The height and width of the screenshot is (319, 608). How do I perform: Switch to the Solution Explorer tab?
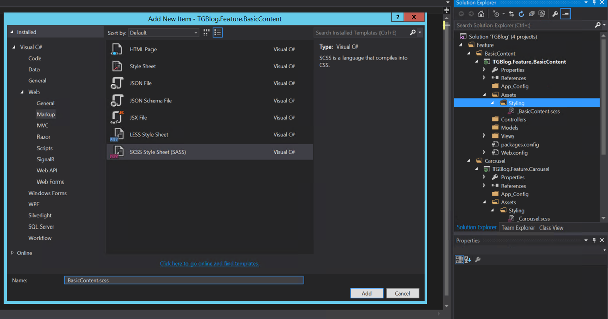tap(476, 227)
